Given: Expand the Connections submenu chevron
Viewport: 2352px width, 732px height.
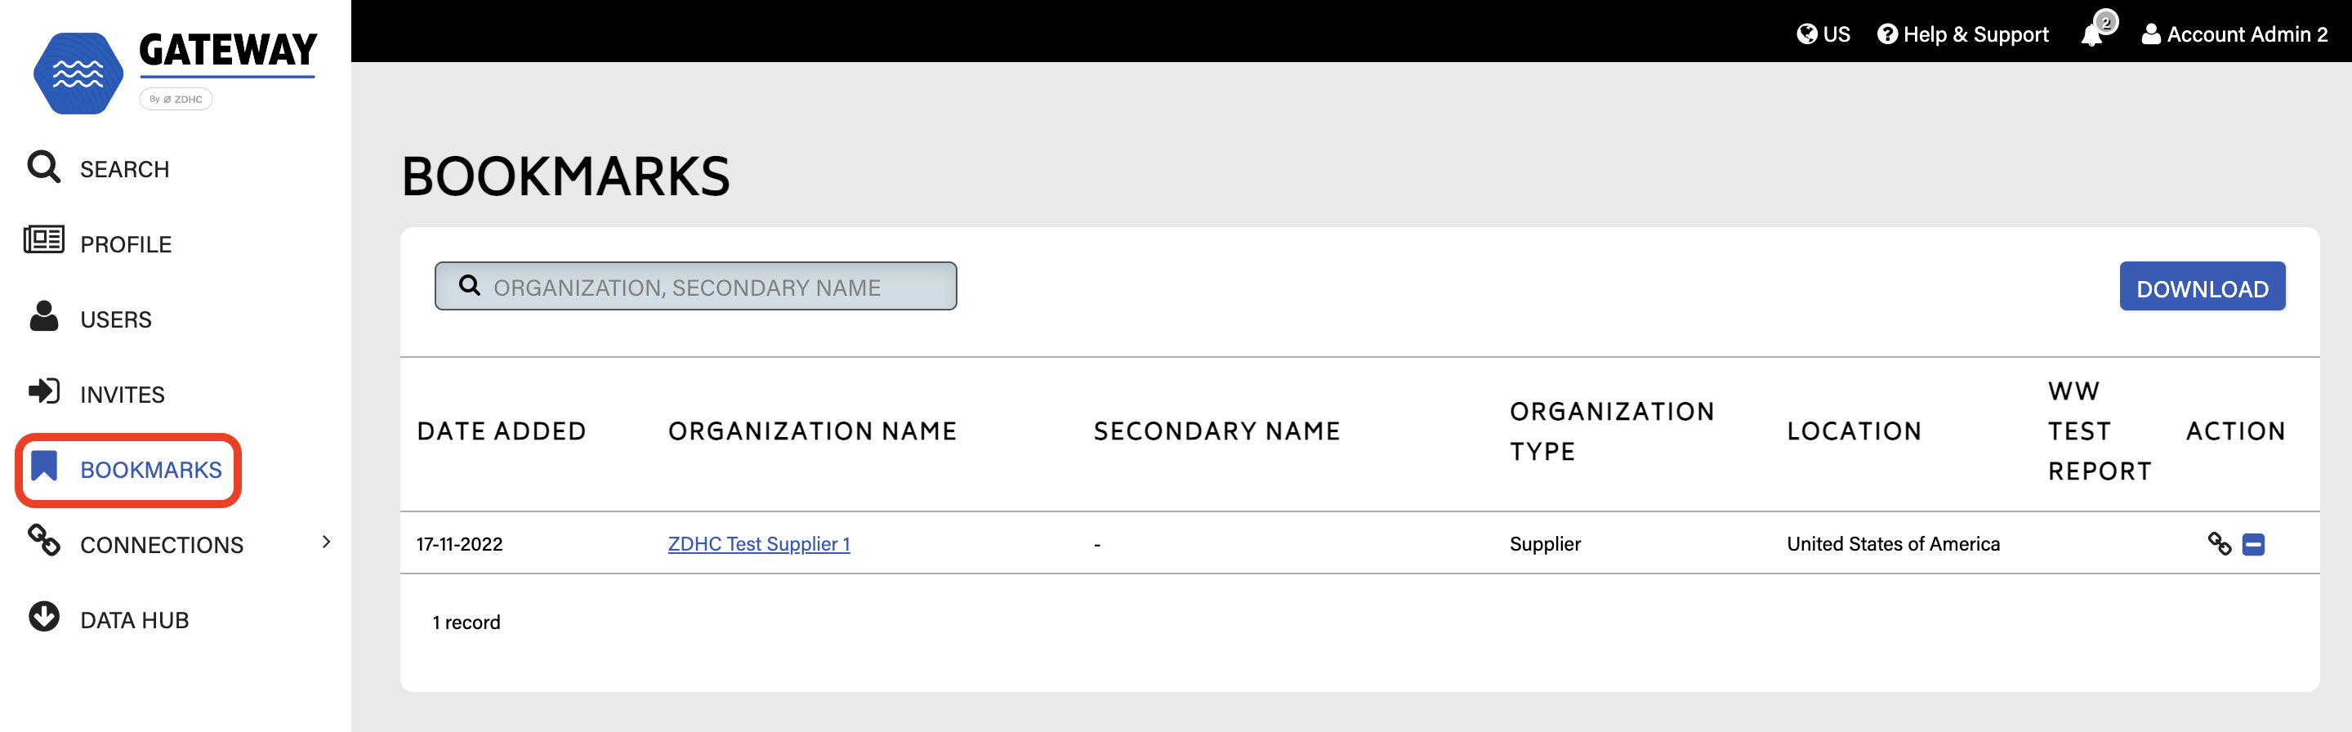Looking at the screenshot, I should click(x=327, y=542).
